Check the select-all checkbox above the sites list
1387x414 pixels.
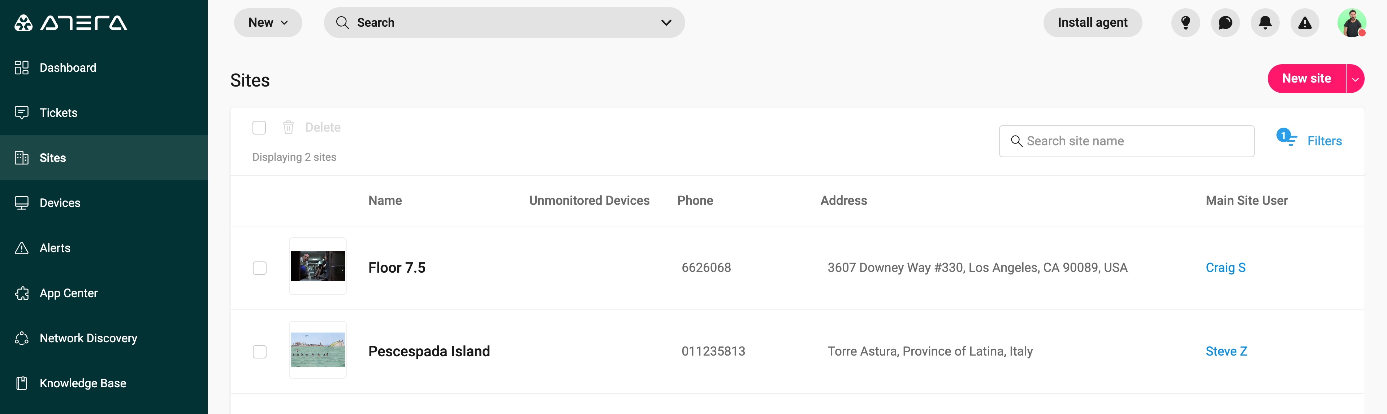pos(260,127)
